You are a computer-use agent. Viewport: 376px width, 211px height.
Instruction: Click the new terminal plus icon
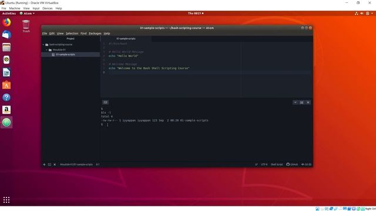44,165
